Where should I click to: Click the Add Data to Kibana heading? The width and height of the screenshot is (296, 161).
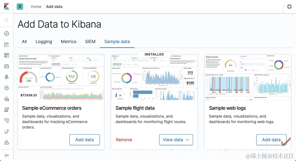coord(59,24)
